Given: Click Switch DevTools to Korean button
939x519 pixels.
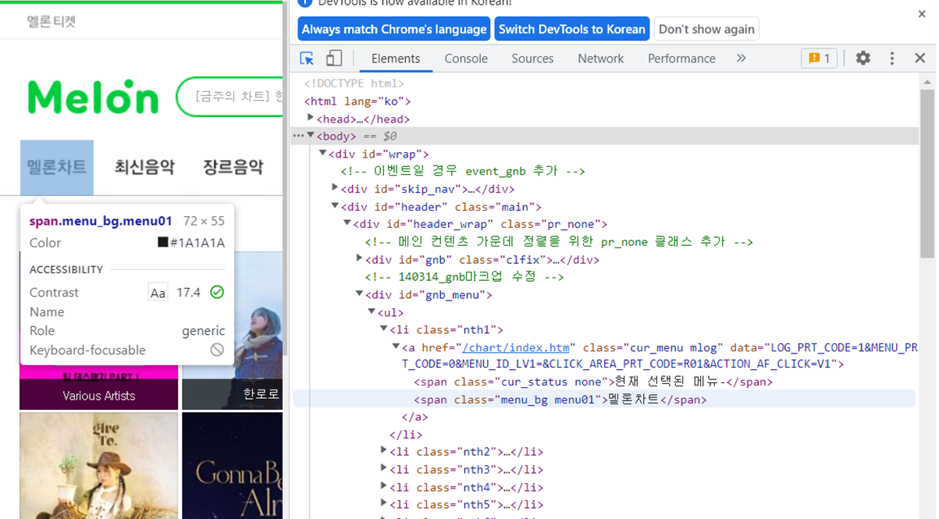Looking at the screenshot, I should [x=572, y=29].
